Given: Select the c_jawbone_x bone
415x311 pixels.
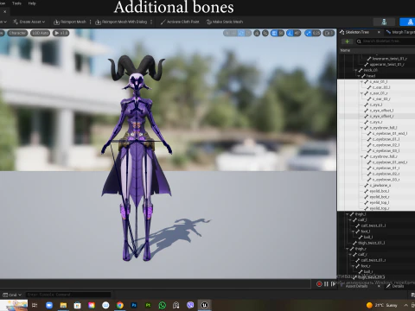Looking at the screenshot, I should pyautogui.click(x=376, y=186).
